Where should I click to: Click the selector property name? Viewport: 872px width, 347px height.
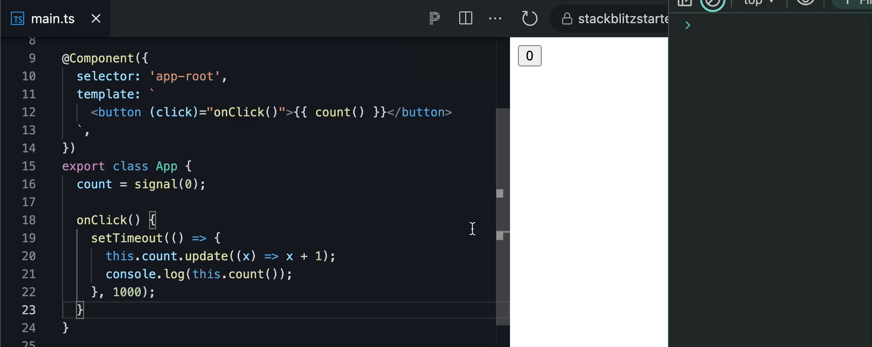coord(105,76)
